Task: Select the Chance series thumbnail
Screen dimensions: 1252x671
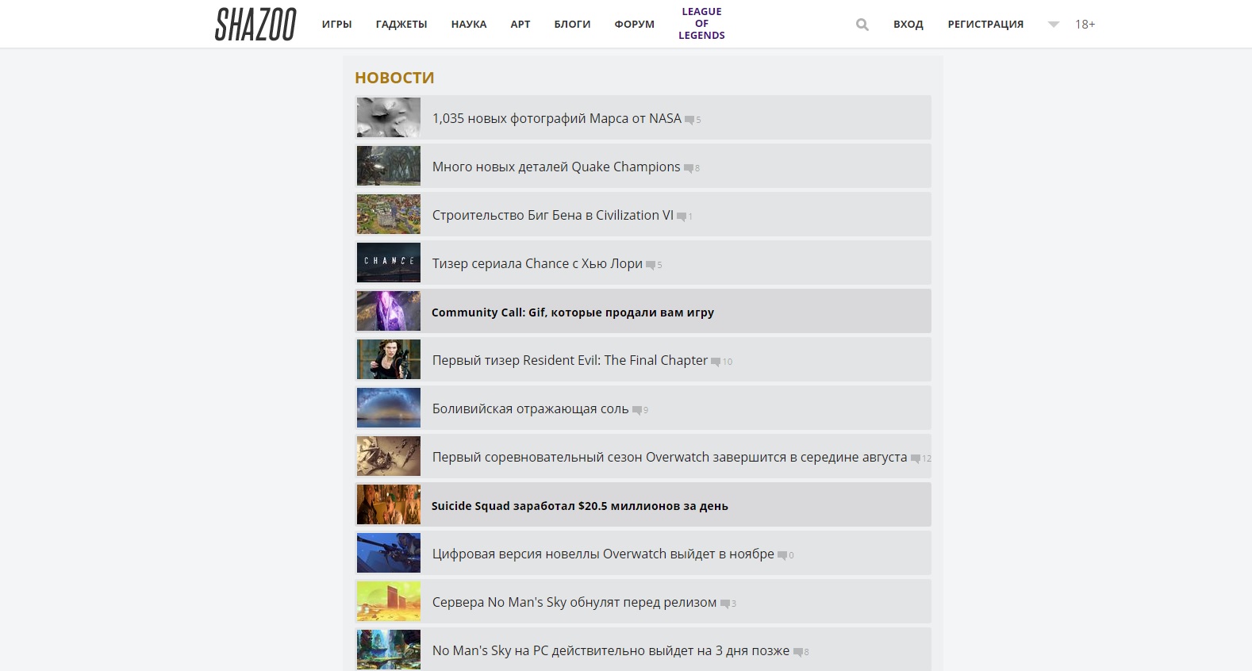Action: click(389, 263)
